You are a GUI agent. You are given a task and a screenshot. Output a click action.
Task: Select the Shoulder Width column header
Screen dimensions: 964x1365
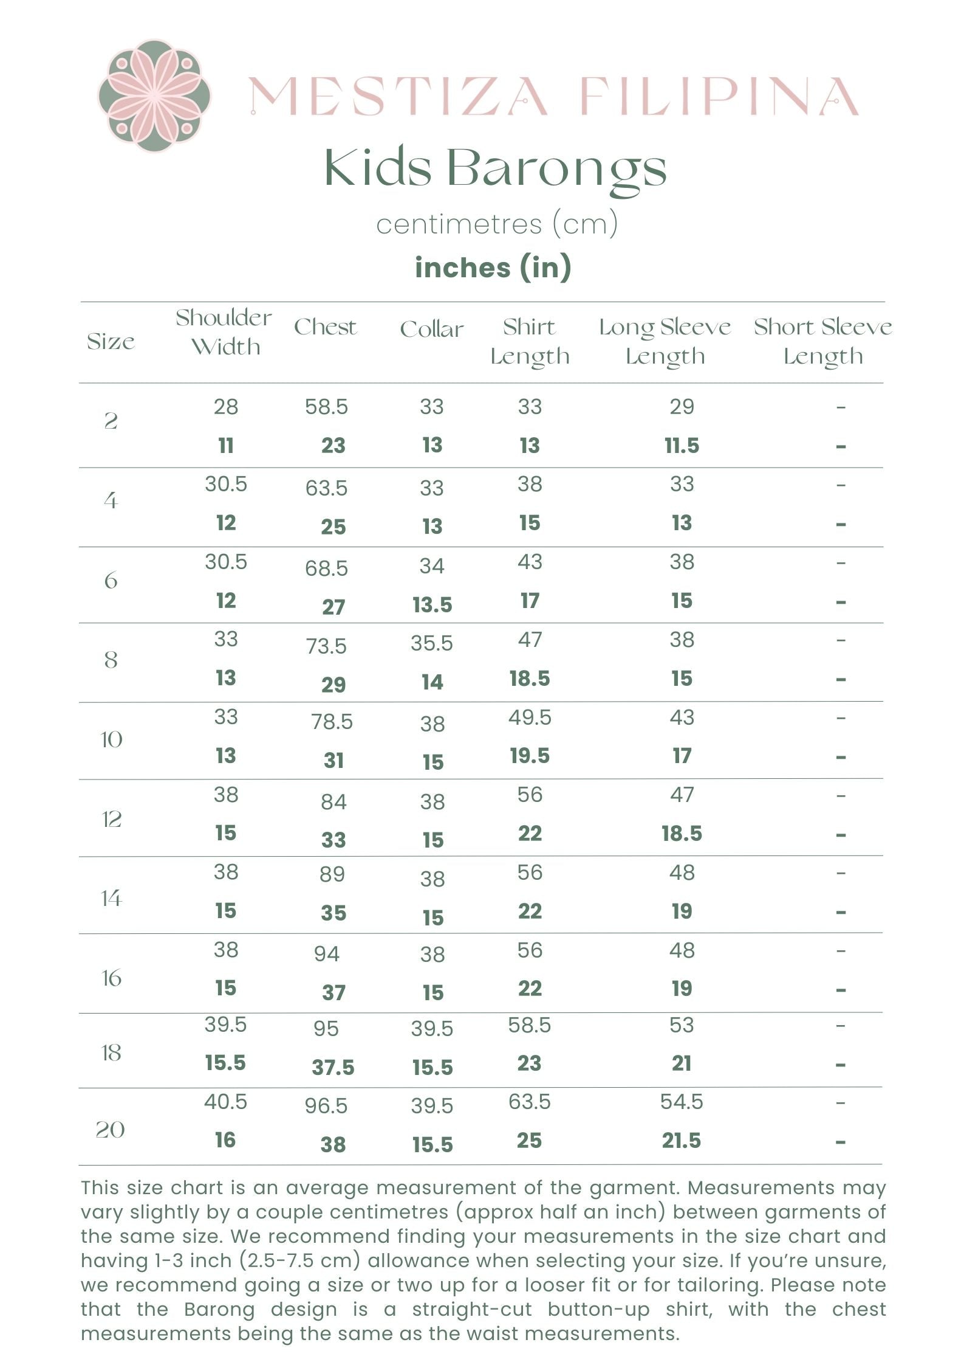[x=224, y=332]
